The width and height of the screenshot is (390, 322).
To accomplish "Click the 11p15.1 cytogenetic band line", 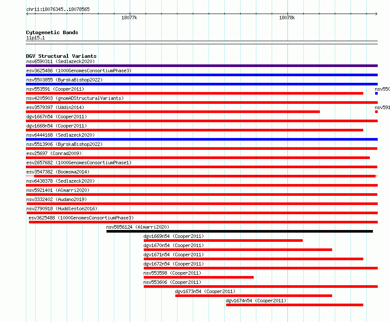I will point(202,42).
